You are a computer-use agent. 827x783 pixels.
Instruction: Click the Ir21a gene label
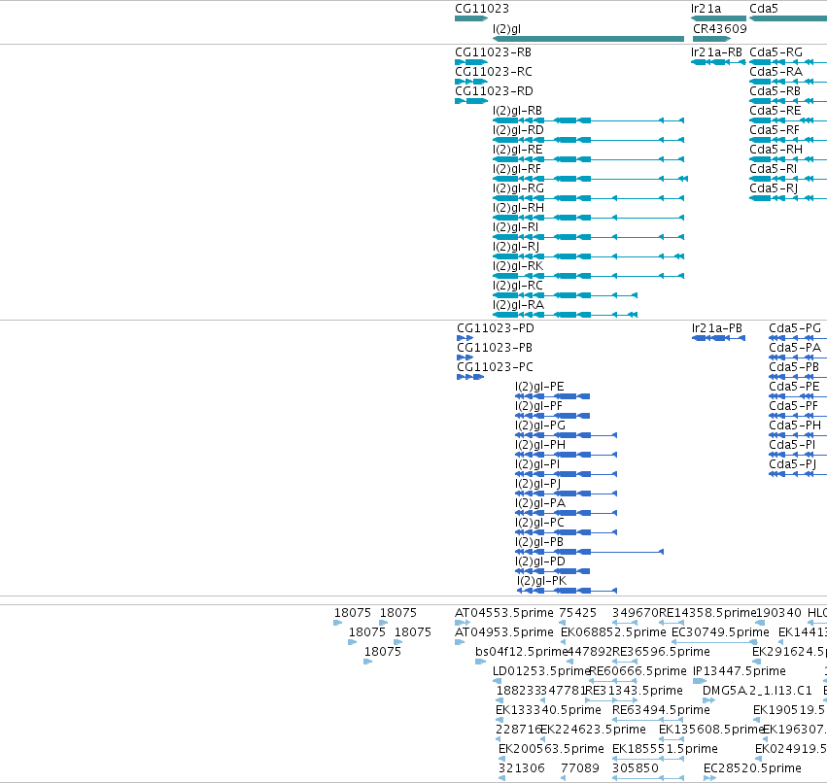pyautogui.click(x=706, y=9)
